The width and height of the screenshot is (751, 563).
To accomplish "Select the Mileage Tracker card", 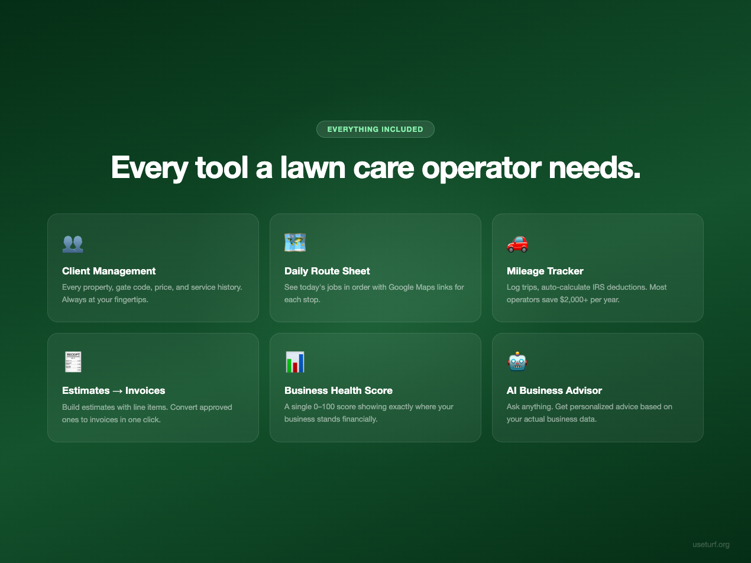I will tap(597, 267).
